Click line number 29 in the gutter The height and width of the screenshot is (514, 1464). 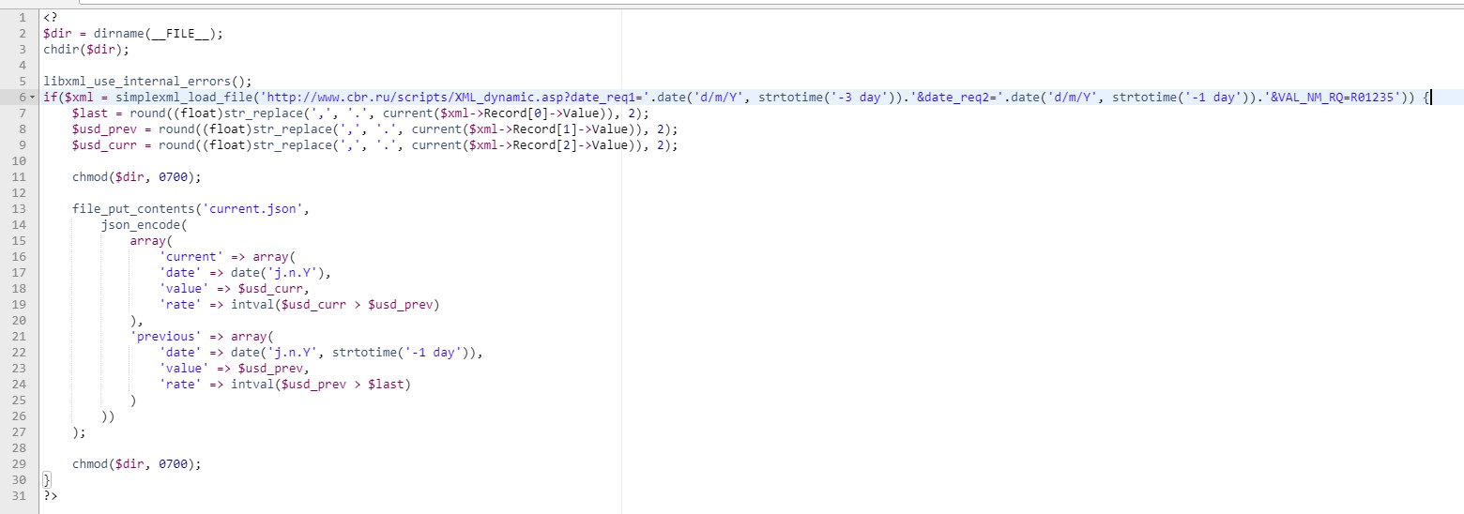coord(18,463)
